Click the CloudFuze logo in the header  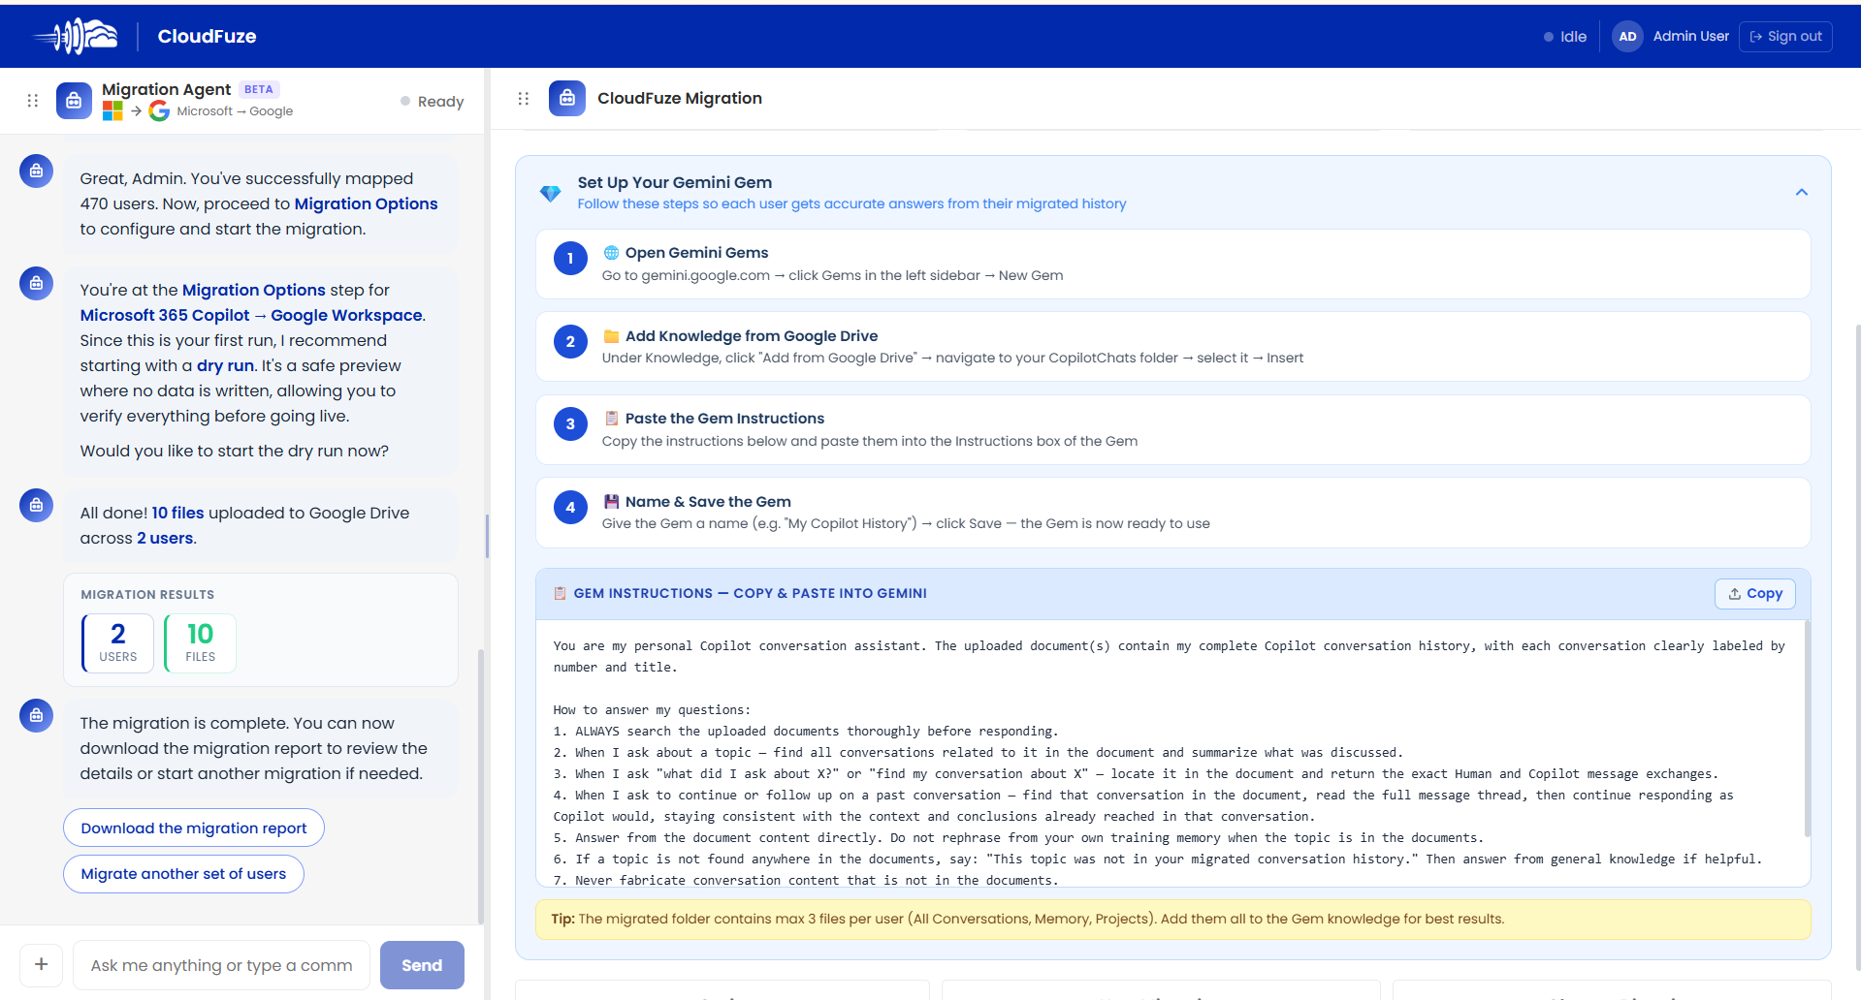tap(76, 36)
